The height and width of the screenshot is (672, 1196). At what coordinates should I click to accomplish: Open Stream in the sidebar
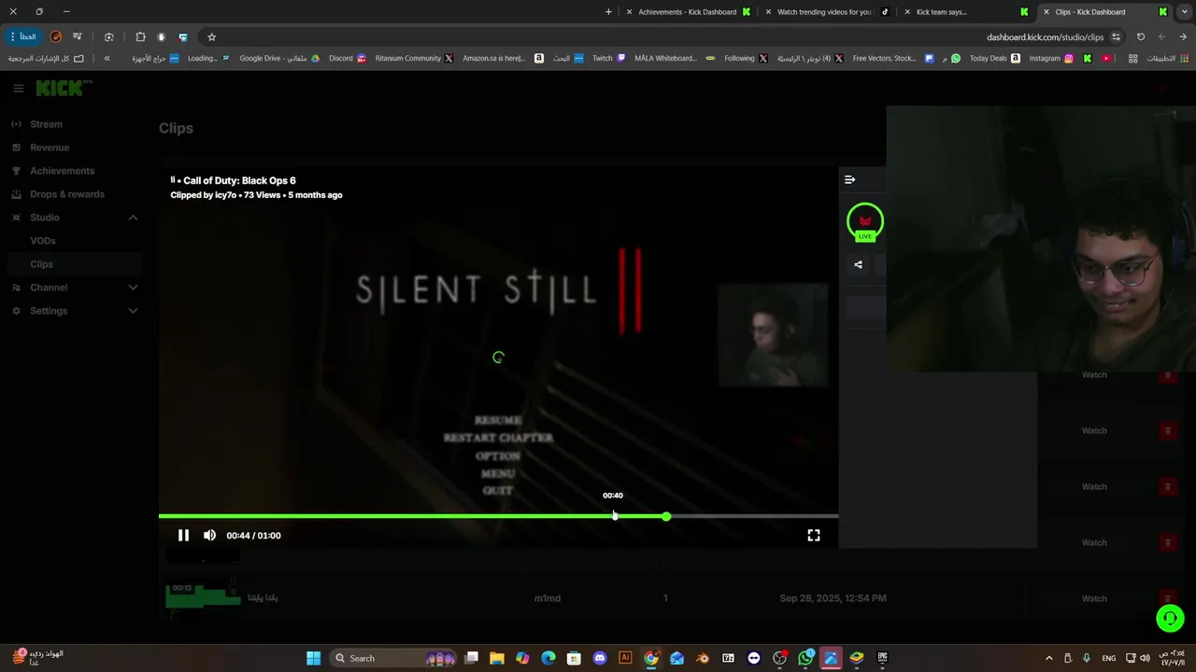click(46, 124)
